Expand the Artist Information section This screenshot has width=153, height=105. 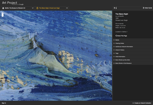click(133, 57)
